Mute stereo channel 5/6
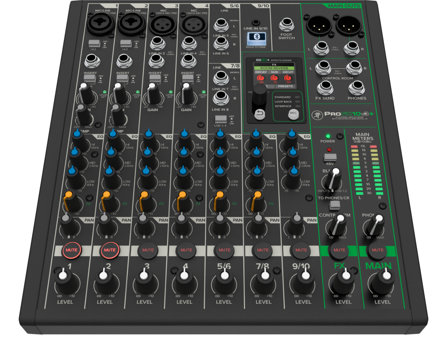The image size is (447, 357). [224, 250]
